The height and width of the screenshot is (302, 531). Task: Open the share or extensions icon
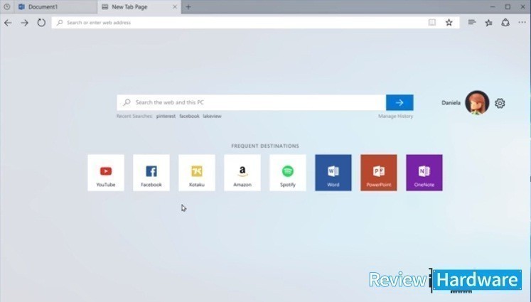pyautogui.click(x=505, y=23)
